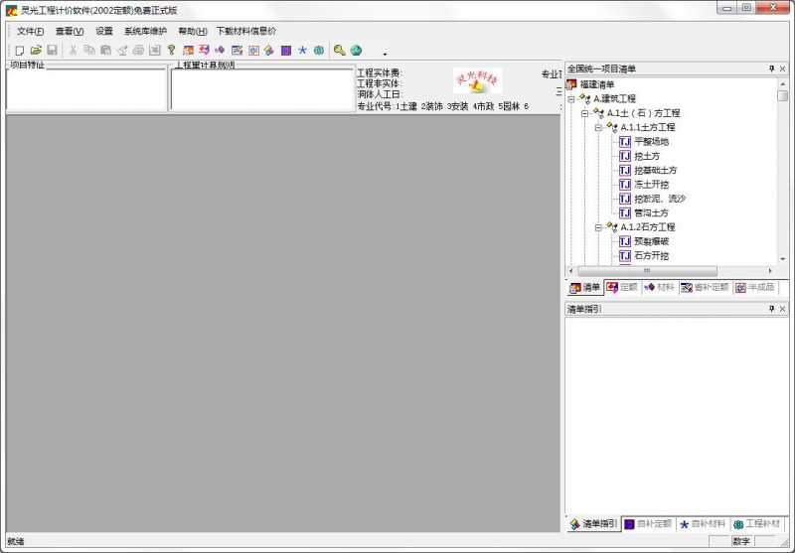Open the 文件(F) menu

(30, 31)
